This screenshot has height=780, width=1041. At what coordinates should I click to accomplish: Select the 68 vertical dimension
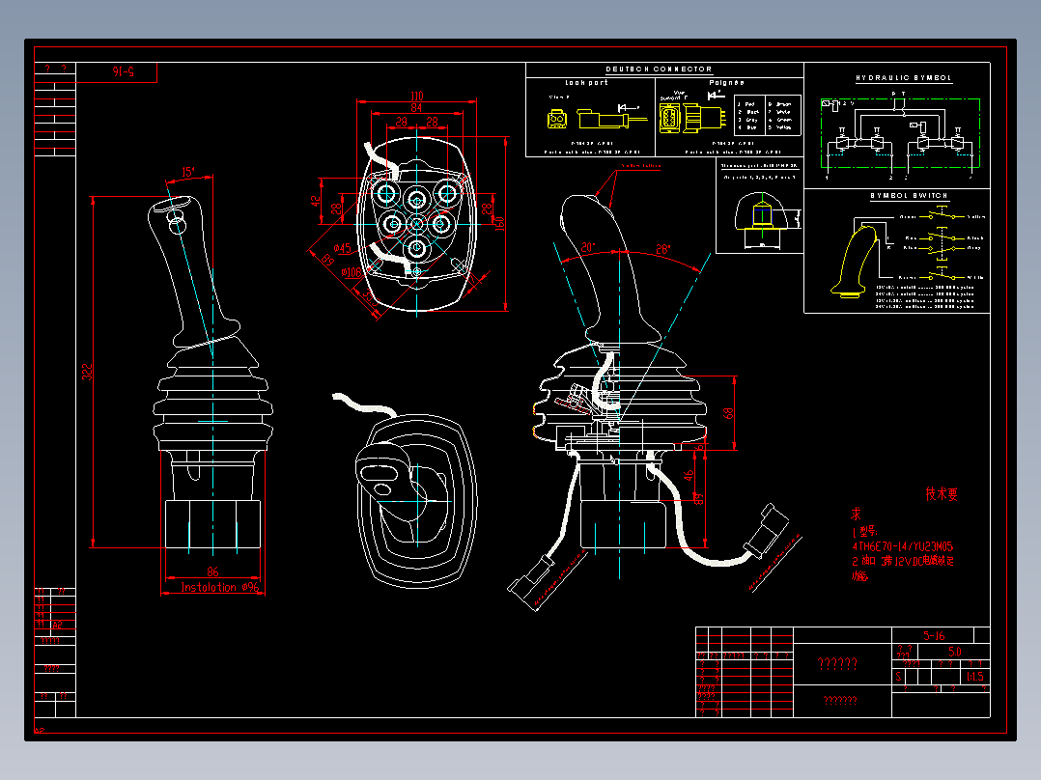click(x=728, y=413)
